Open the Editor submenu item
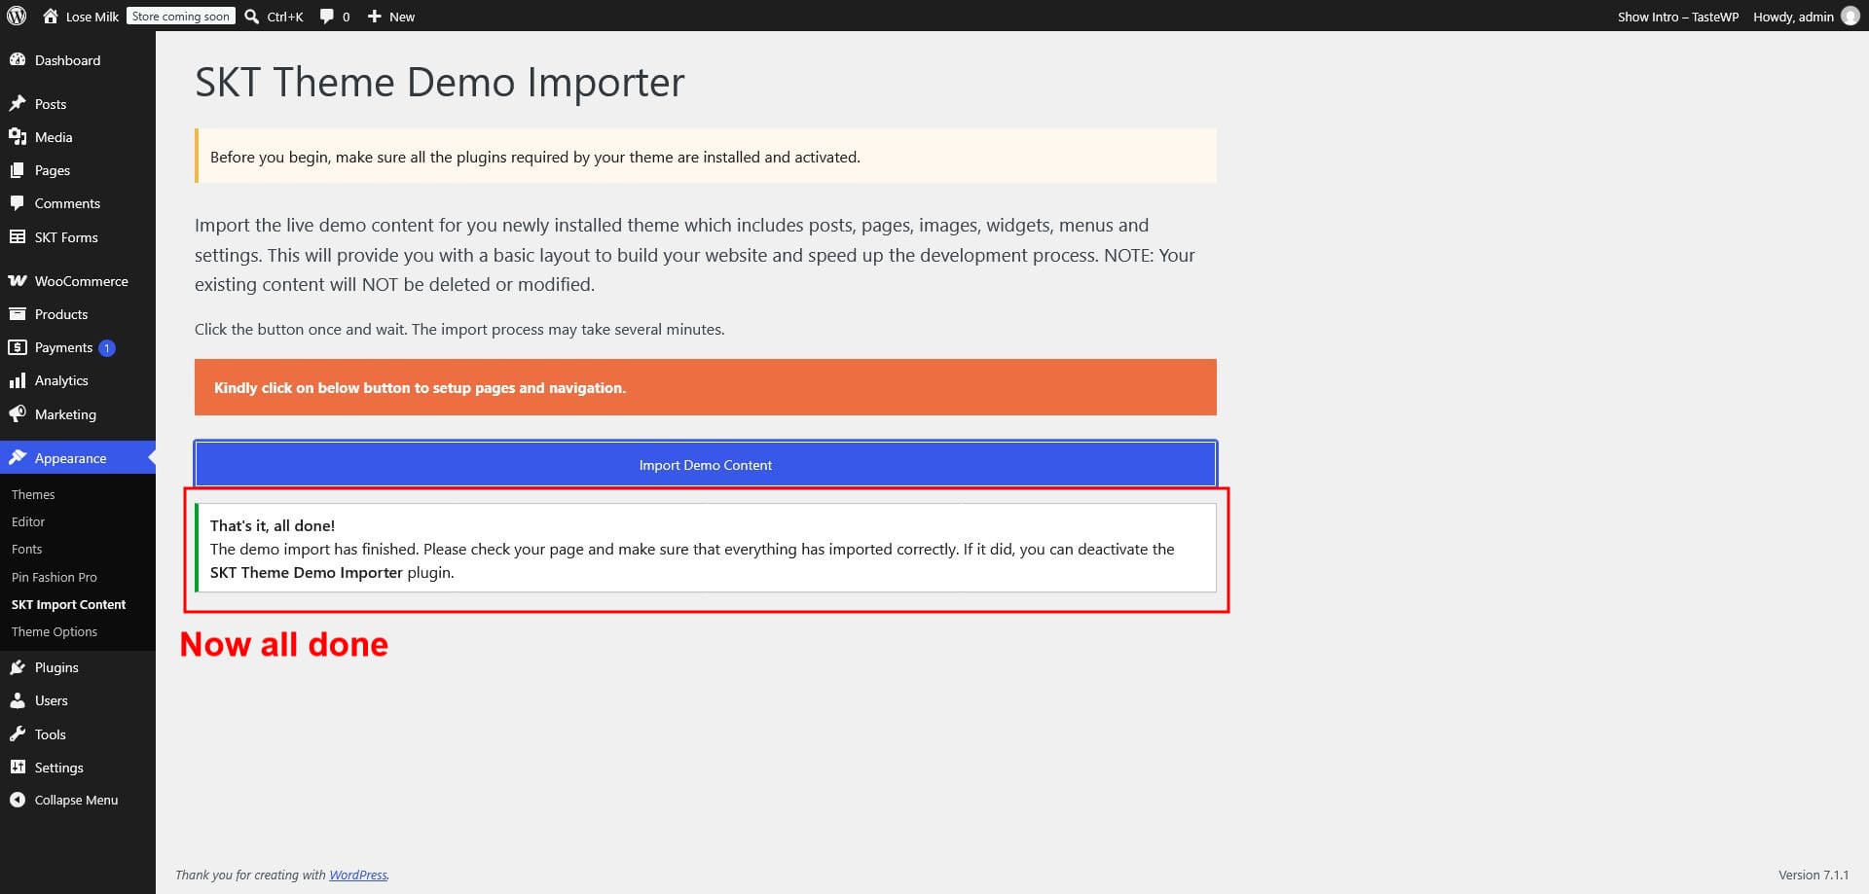 coord(28,521)
